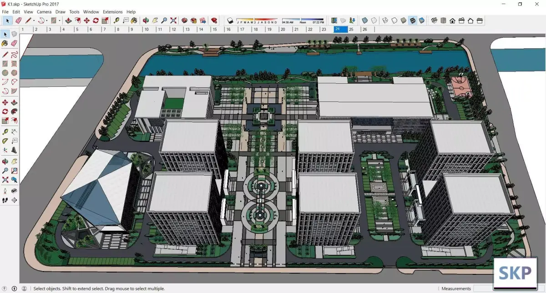
Task: Switch to the Top view
Action: (x=443, y=20)
